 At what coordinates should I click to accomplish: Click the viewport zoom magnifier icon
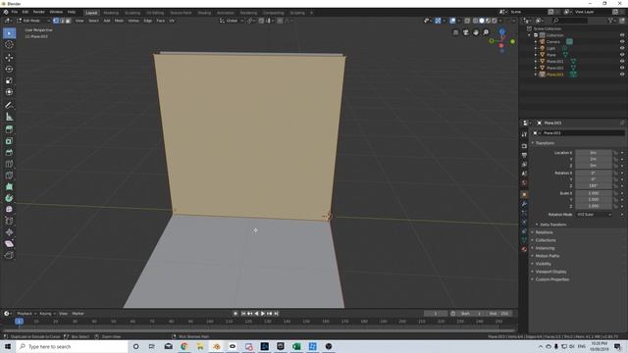(x=486, y=32)
